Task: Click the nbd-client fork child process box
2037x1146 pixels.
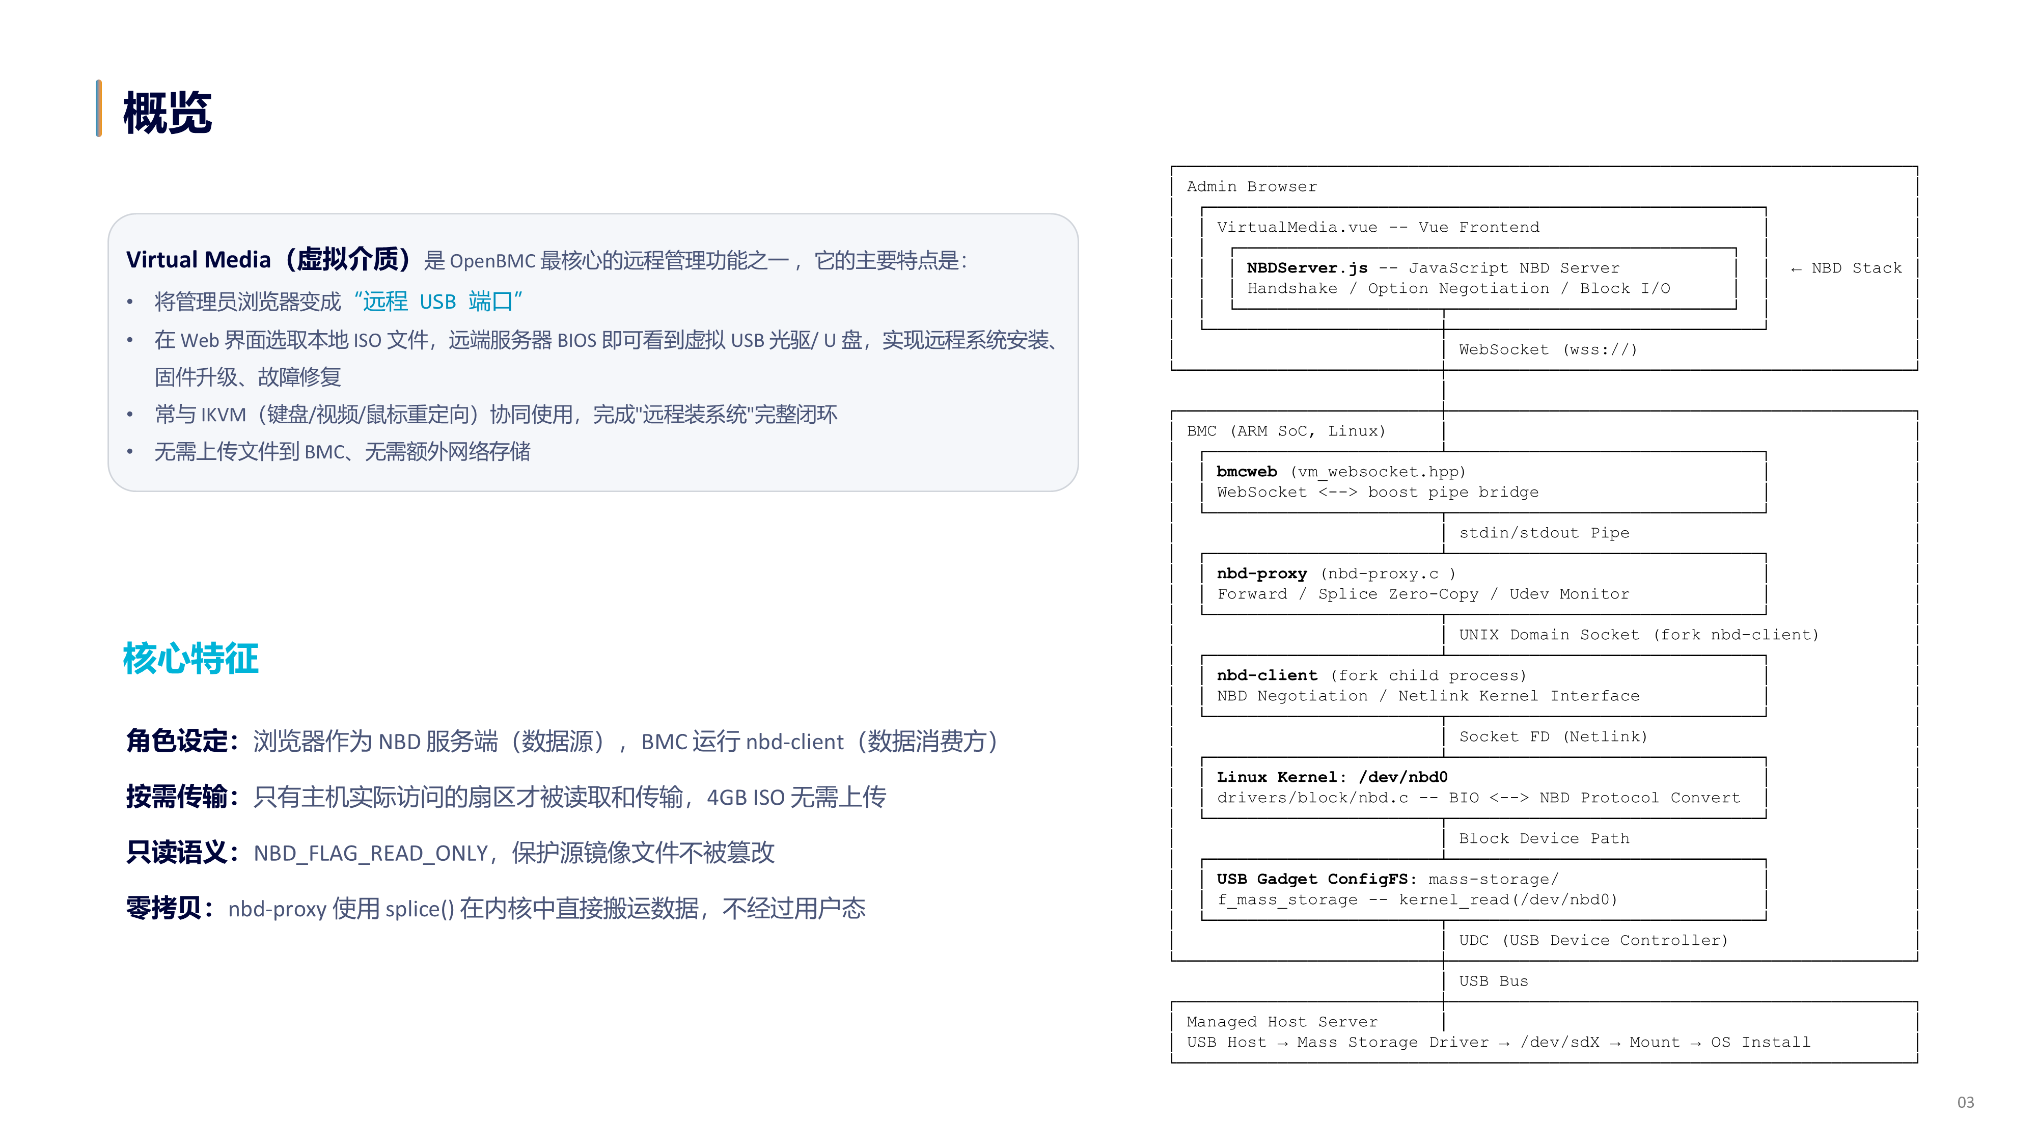Action: click(1483, 686)
